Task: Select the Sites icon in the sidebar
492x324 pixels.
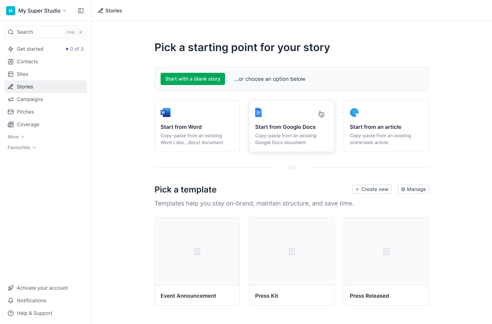Action: coord(11,74)
